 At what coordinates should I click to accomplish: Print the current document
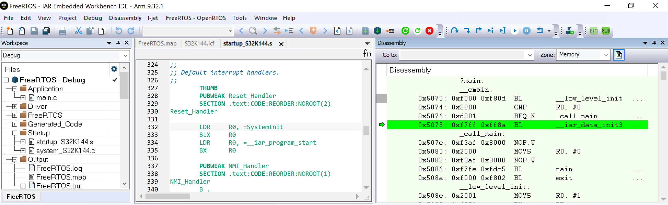coord(62,31)
